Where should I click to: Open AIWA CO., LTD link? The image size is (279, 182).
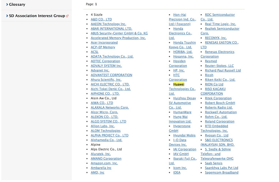[x=102, y=103]
